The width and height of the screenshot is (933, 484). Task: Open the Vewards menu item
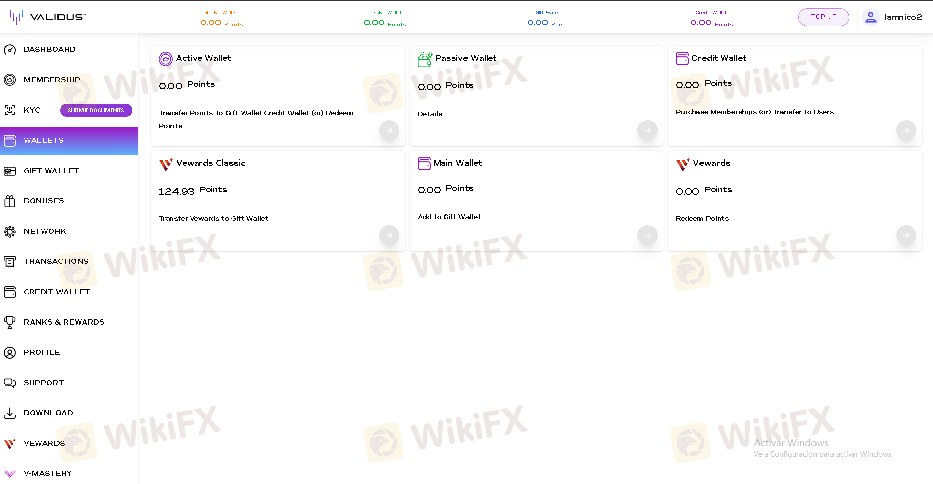click(69, 443)
